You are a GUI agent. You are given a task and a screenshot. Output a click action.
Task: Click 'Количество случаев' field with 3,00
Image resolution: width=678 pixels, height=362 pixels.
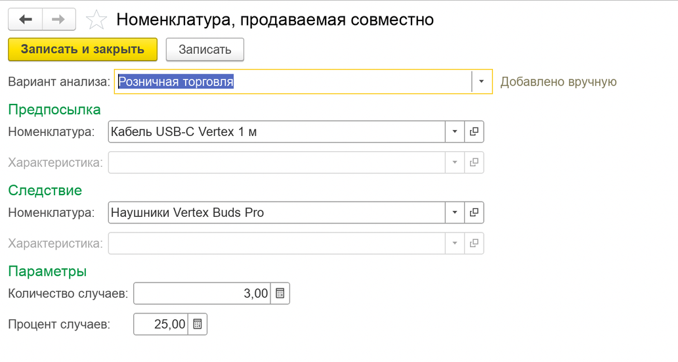202,294
